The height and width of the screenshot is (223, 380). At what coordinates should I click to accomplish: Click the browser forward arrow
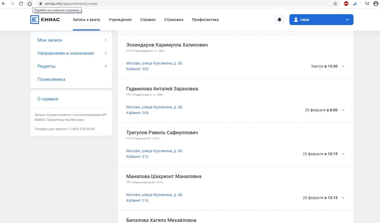12,4
